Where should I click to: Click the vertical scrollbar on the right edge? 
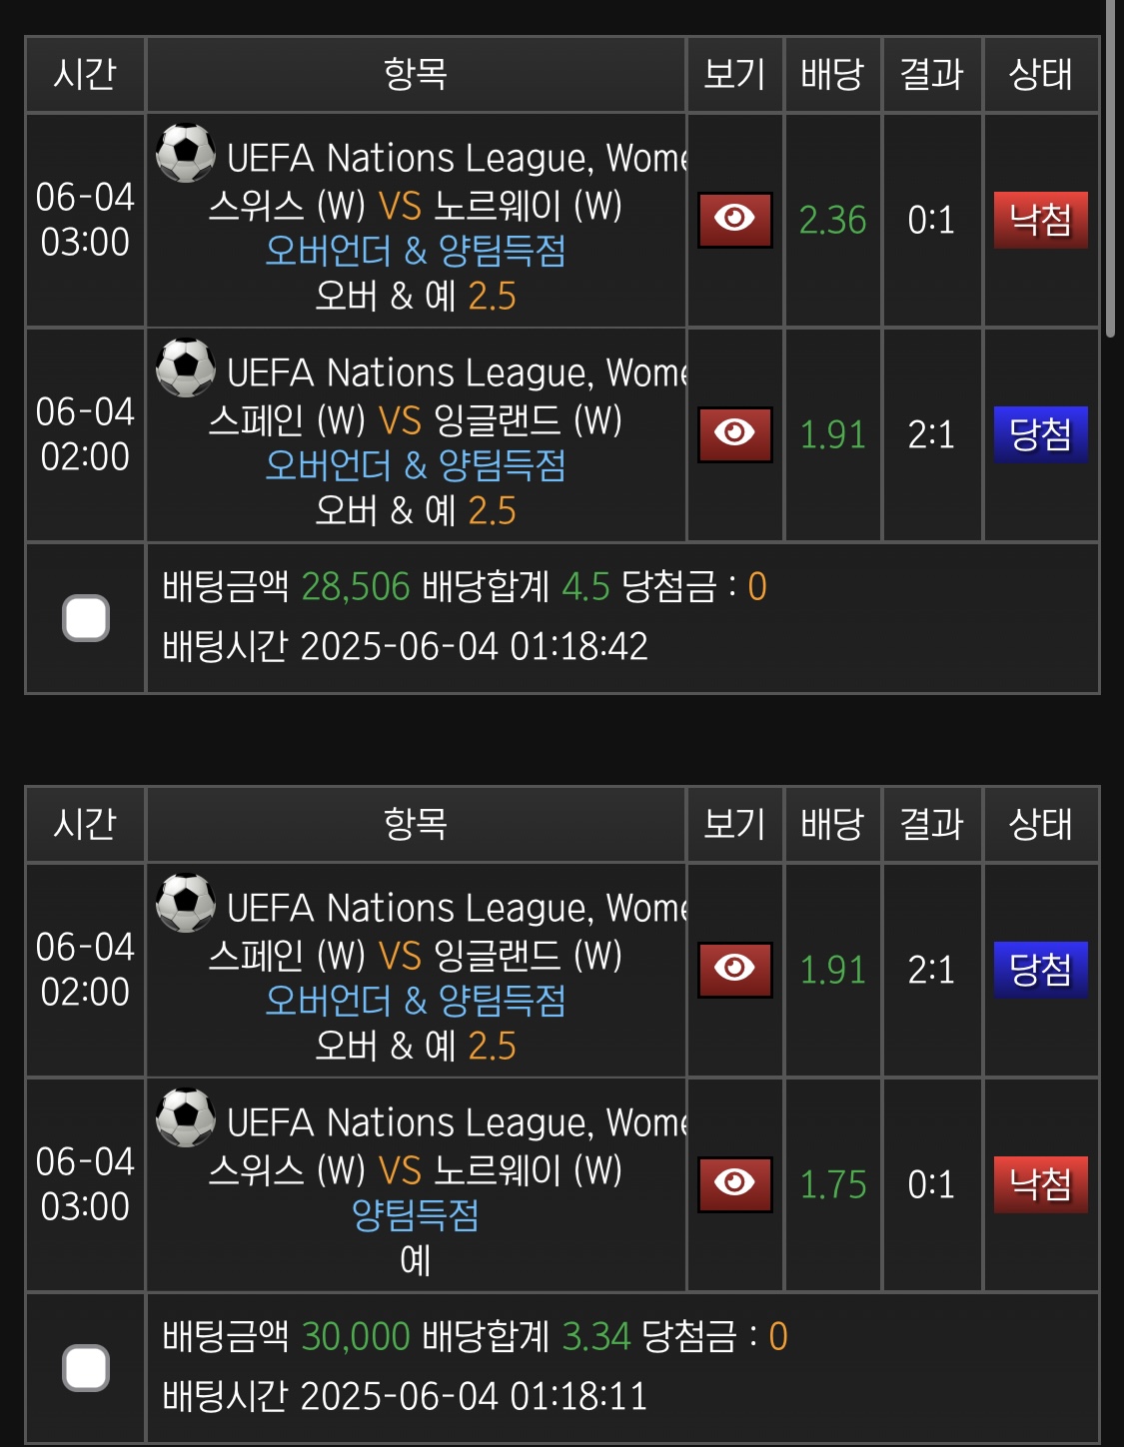click(1110, 170)
